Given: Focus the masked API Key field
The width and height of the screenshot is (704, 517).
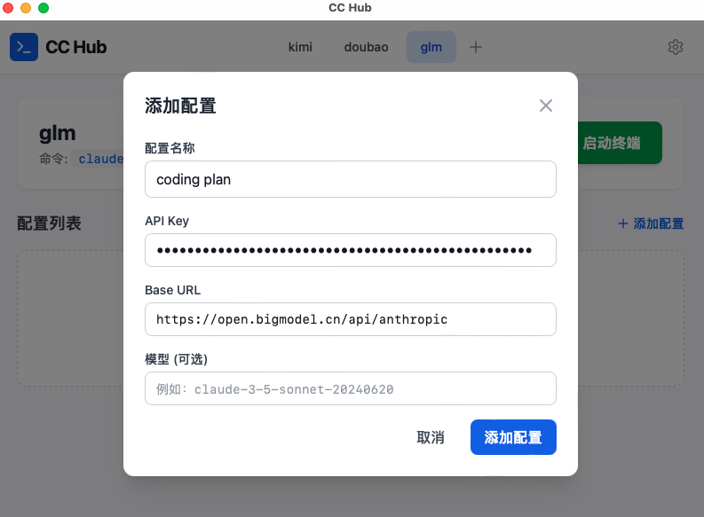Looking at the screenshot, I should pos(350,250).
